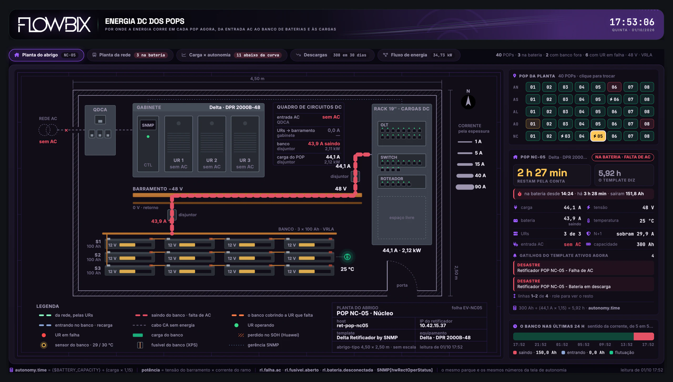Image resolution: width=673 pixels, height=382 pixels.
Task: Click the IP do retificador 10.42.15.37
Action: click(433, 326)
